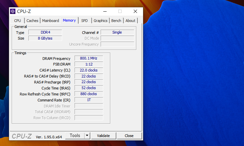Open the Graphics tab
The width and height of the screenshot is (244, 146).
point(101,21)
